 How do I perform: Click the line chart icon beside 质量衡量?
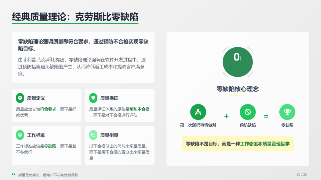click(x=93, y=135)
